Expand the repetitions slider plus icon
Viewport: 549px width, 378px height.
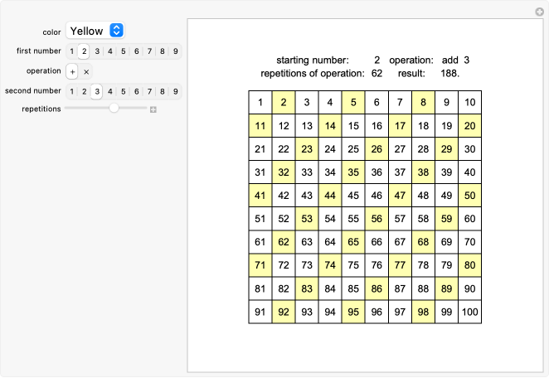tap(153, 109)
